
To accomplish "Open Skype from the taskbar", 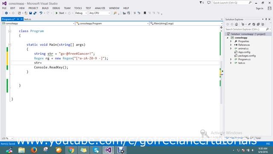I will point(96,150).
